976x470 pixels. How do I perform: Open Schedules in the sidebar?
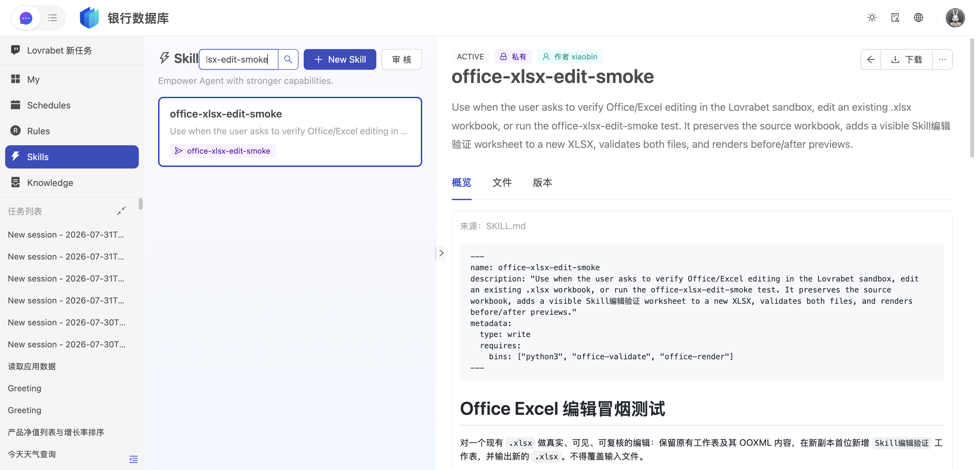click(72, 105)
